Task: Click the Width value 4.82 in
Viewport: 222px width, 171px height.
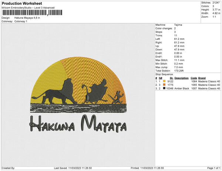Action: point(216,13)
